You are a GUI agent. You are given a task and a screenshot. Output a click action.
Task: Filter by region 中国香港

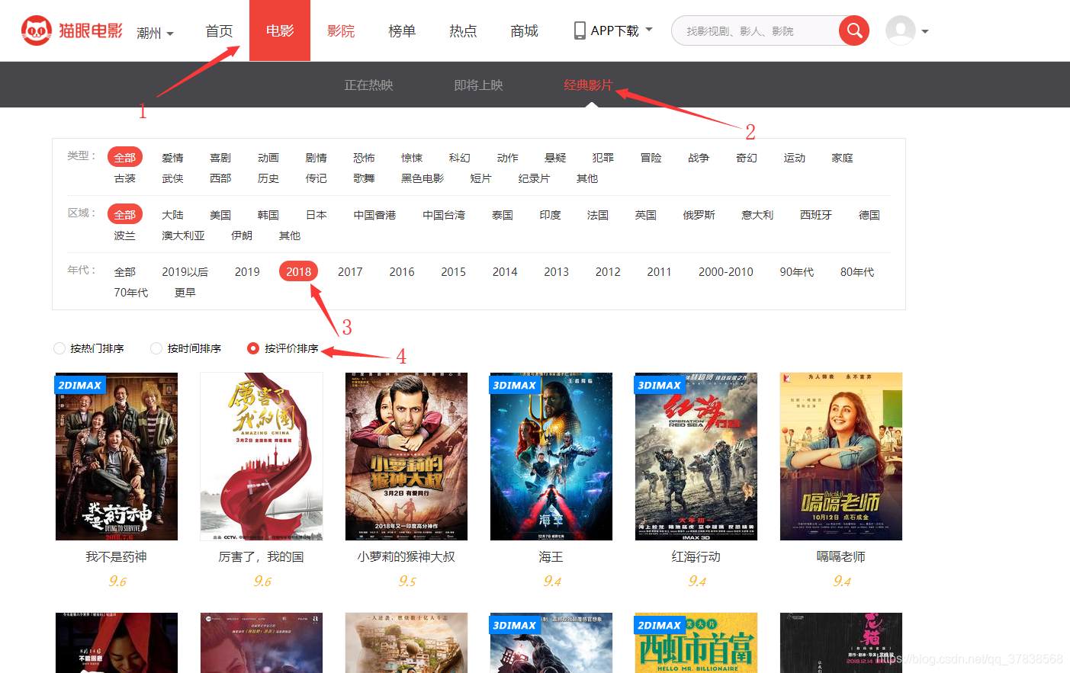[x=374, y=215]
